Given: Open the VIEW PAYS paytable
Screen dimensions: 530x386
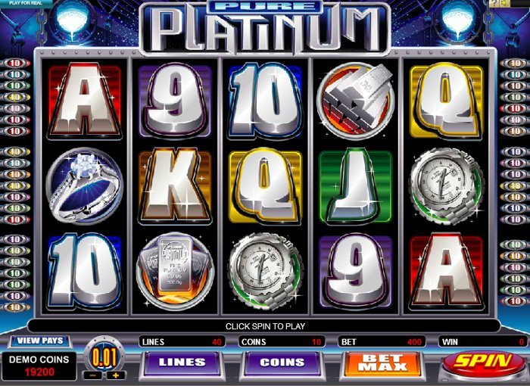Looking at the screenshot, I should click(40, 341).
